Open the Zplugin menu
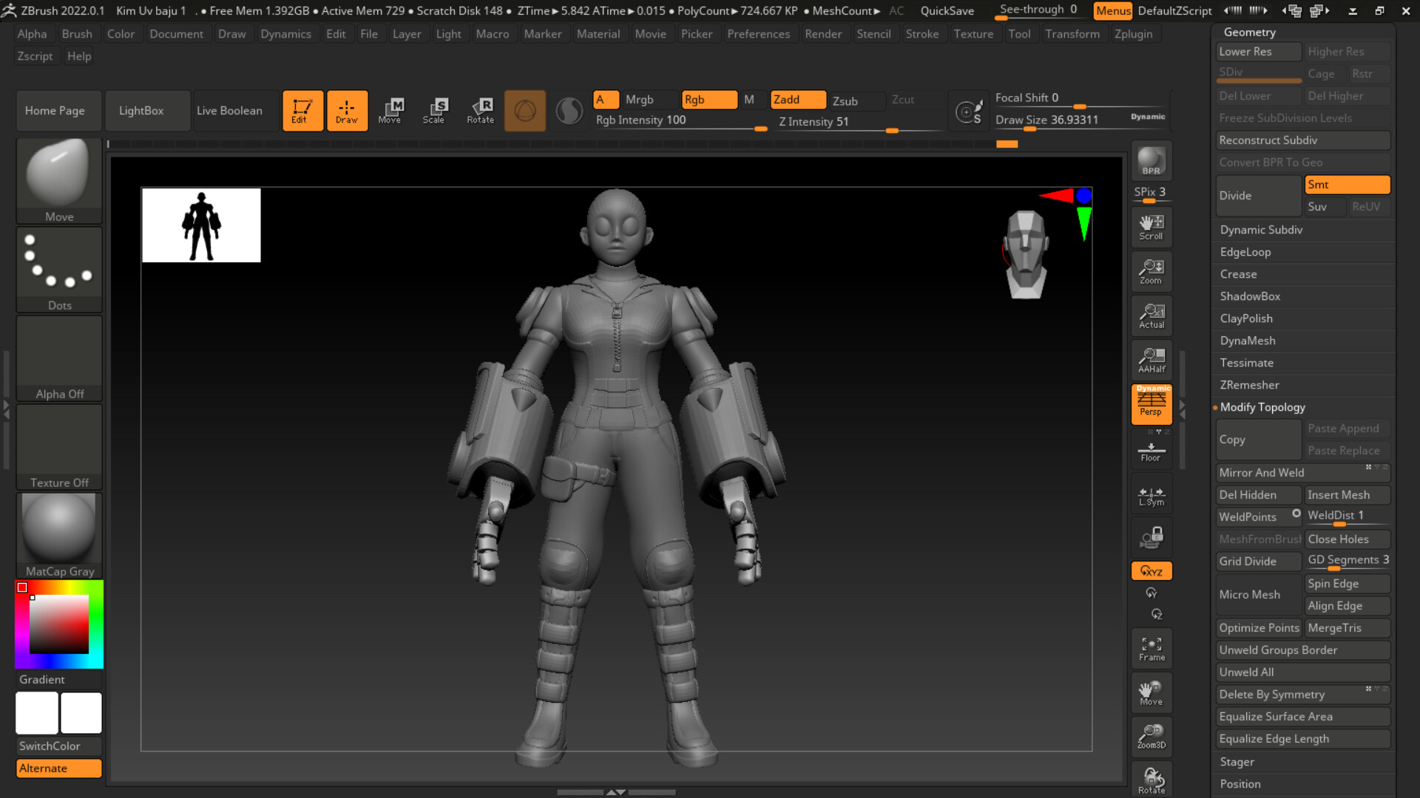The height and width of the screenshot is (798, 1420). click(x=1133, y=34)
